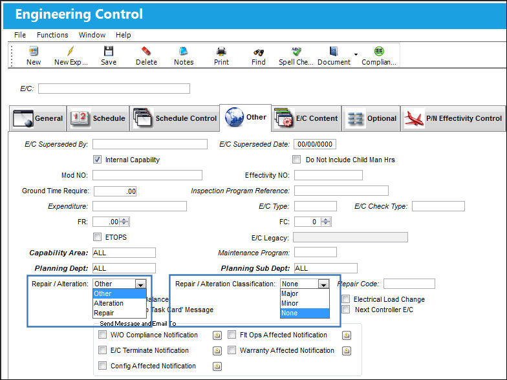Open Config Affected Notification recipient icon
The width and height of the screenshot is (507, 380).
click(217, 366)
